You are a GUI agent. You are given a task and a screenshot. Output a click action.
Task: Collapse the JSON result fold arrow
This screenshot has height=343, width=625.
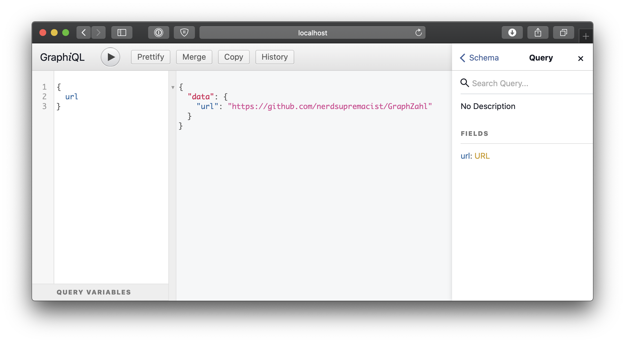tap(173, 87)
